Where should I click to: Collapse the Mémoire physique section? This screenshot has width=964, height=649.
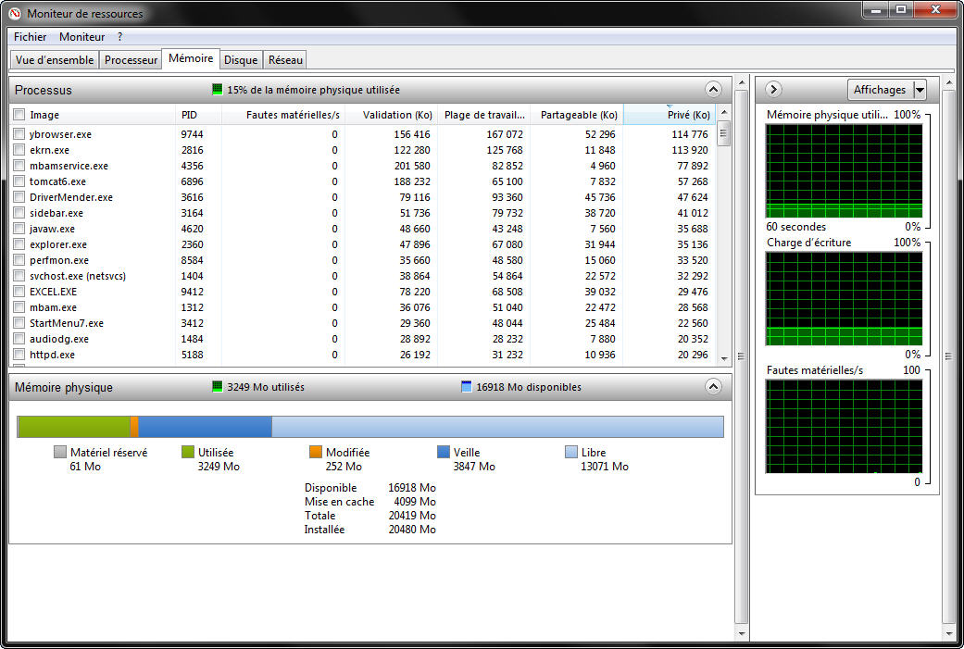[x=713, y=387]
